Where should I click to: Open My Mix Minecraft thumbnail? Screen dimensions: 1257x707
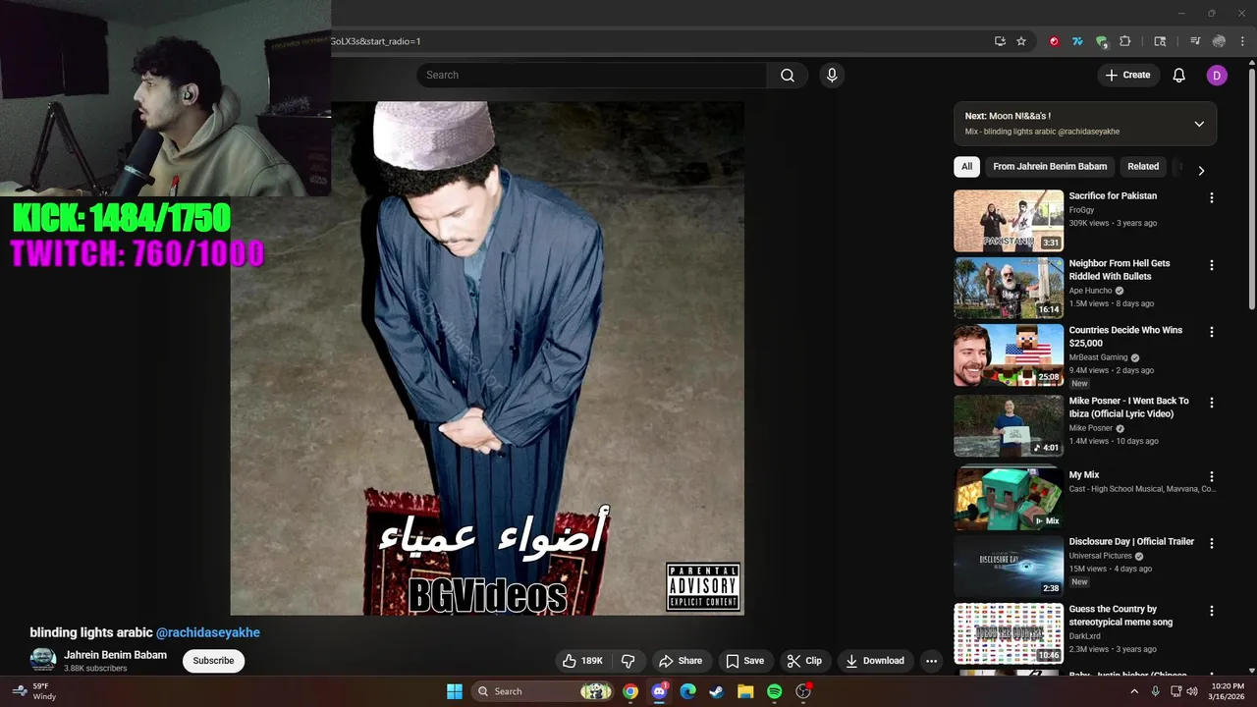click(1009, 499)
